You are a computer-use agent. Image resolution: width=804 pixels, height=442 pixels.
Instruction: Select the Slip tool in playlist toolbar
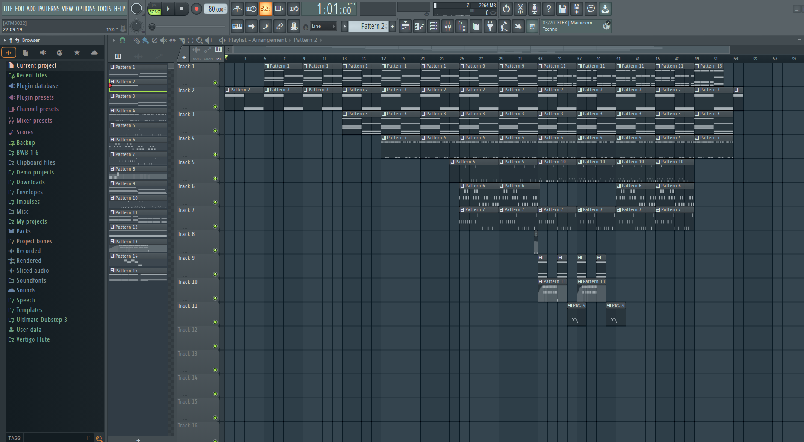172,40
